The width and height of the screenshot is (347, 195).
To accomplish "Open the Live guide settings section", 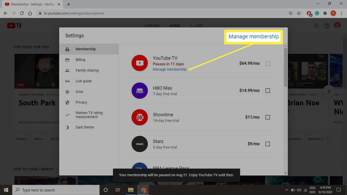I will pos(89,81).
